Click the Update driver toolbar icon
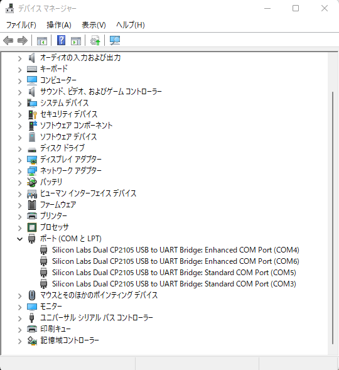Viewport: 339px width, 370px height. click(95, 40)
